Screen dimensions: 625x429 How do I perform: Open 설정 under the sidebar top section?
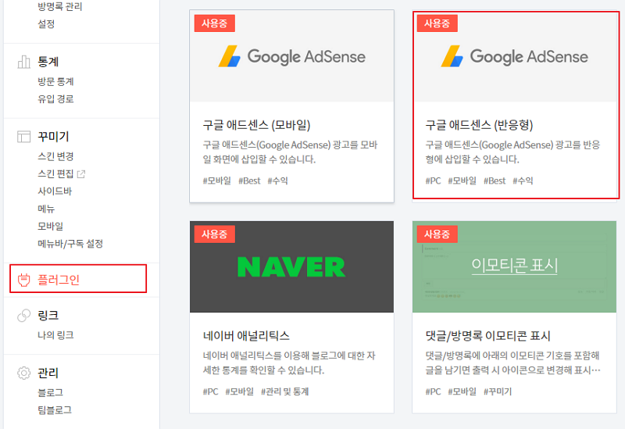(x=46, y=24)
